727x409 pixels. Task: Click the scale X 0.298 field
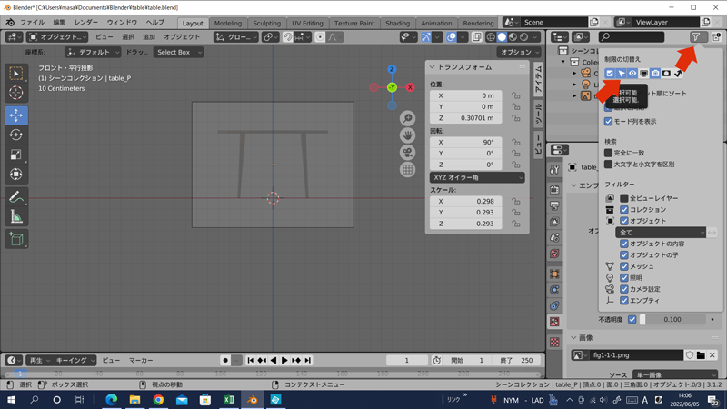click(x=465, y=201)
